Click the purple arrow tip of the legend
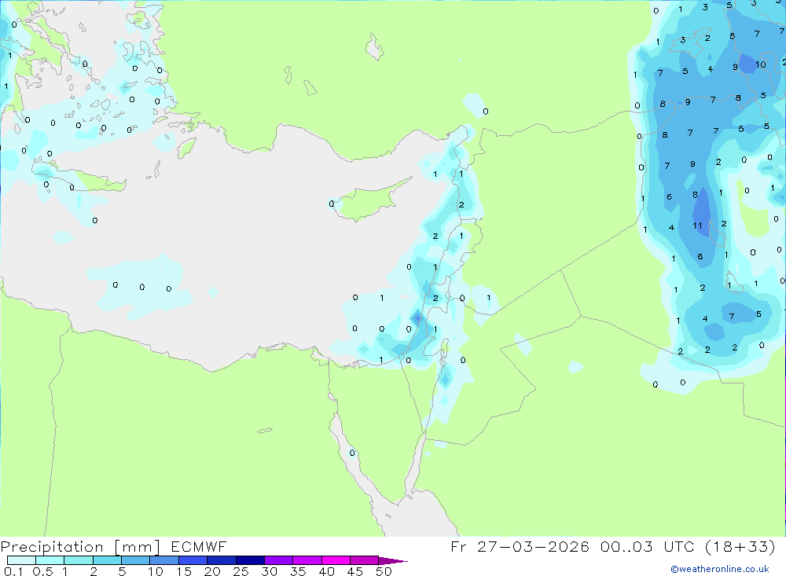This screenshot has height=576, width=786. click(392, 560)
